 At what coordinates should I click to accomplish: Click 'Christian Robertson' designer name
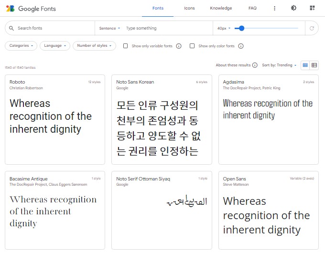point(26,88)
